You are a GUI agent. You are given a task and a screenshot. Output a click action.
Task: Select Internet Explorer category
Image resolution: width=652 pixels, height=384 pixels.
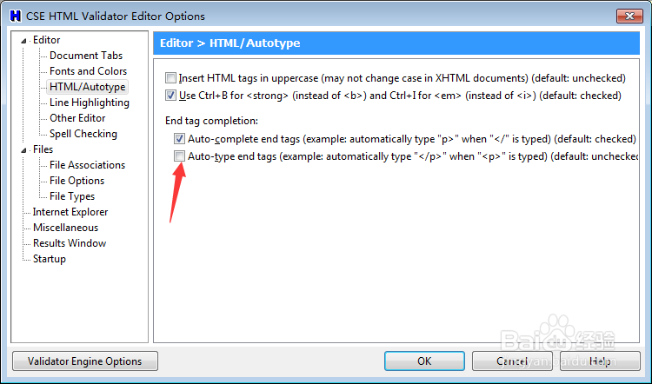point(70,212)
